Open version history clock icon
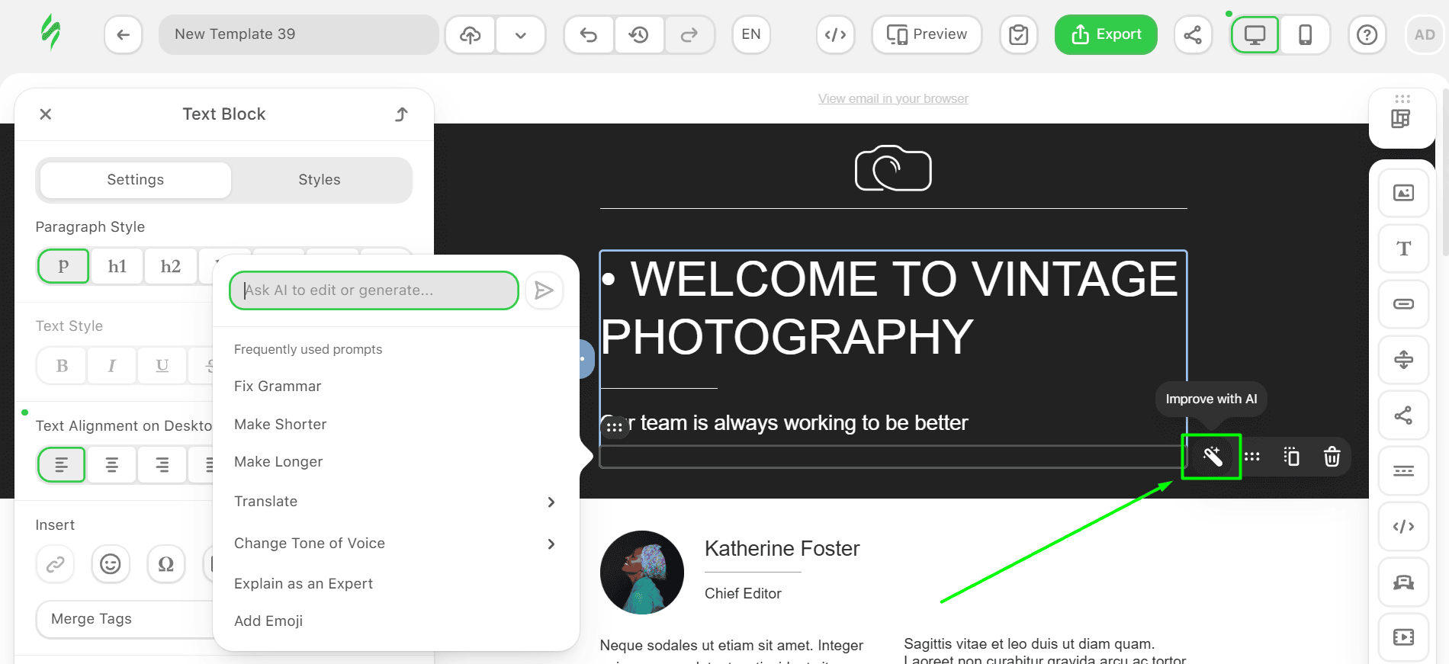The height and width of the screenshot is (664, 1449). pos(638,34)
